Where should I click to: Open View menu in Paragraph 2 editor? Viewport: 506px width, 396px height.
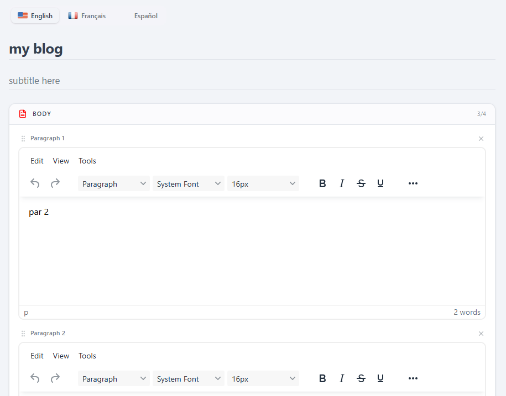[x=61, y=356]
